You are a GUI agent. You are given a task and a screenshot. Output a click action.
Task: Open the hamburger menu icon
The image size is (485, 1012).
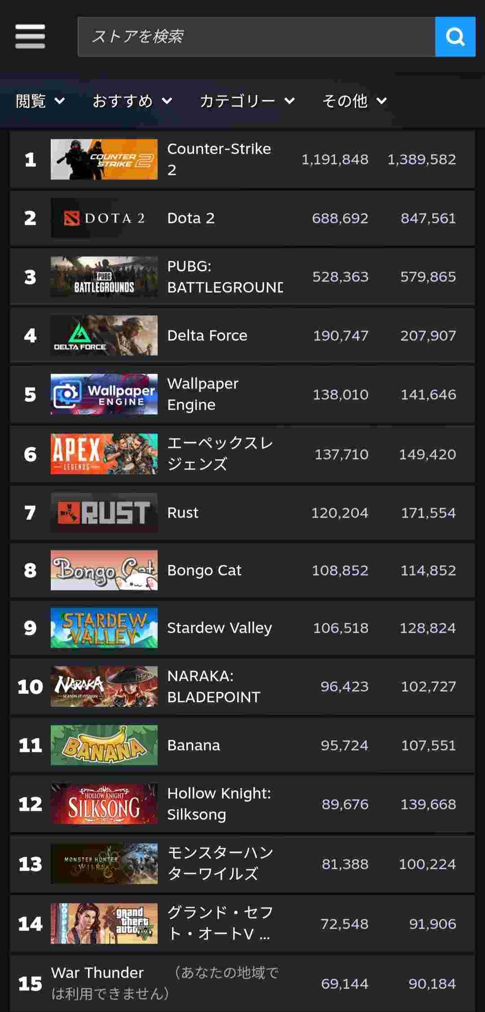pyautogui.click(x=30, y=36)
